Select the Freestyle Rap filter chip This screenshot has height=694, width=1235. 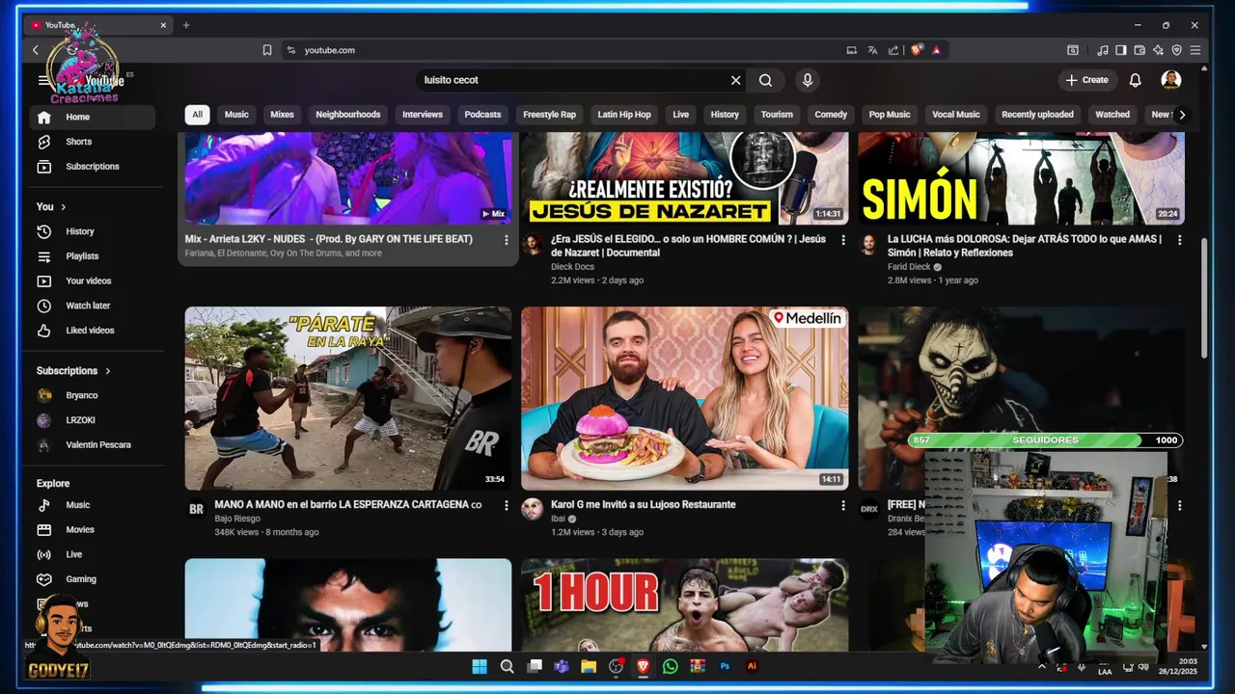point(549,115)
